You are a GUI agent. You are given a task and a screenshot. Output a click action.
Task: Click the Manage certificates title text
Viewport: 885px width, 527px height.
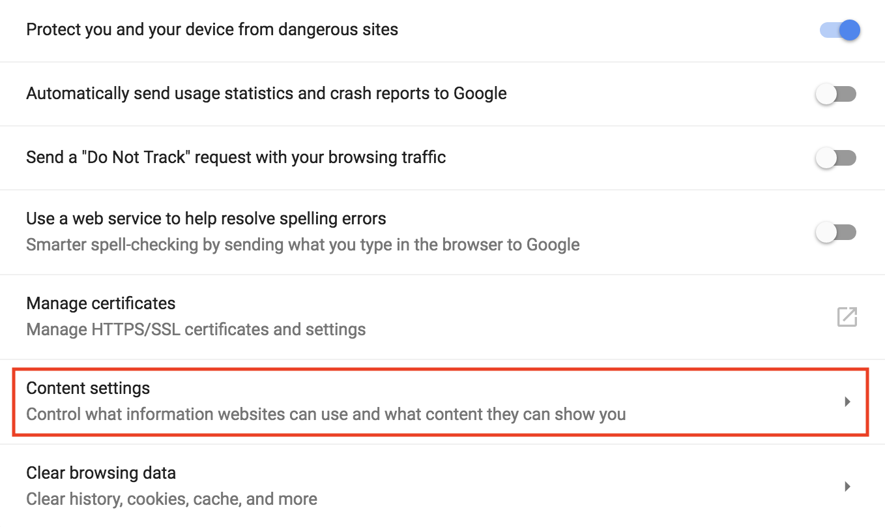(101, 303)
